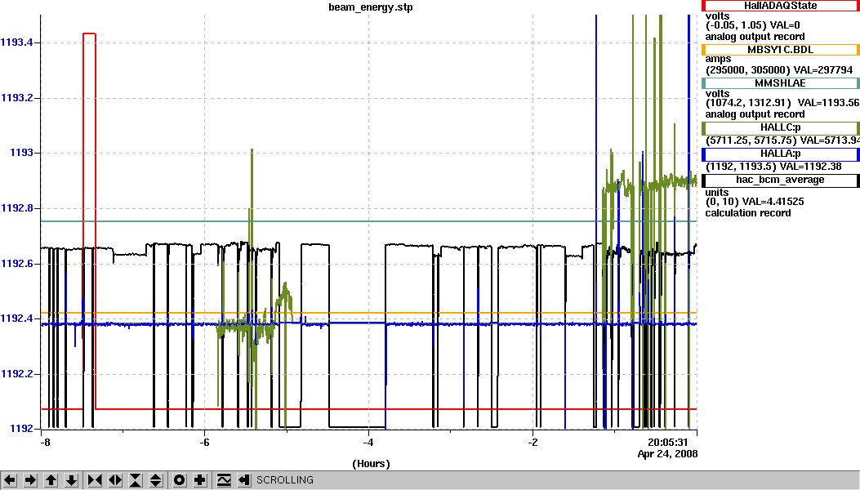Click the vertical zoom-in hourglass icon
Image resolution: width=860 pixels, height=490 pixels.
pos(136,480)
